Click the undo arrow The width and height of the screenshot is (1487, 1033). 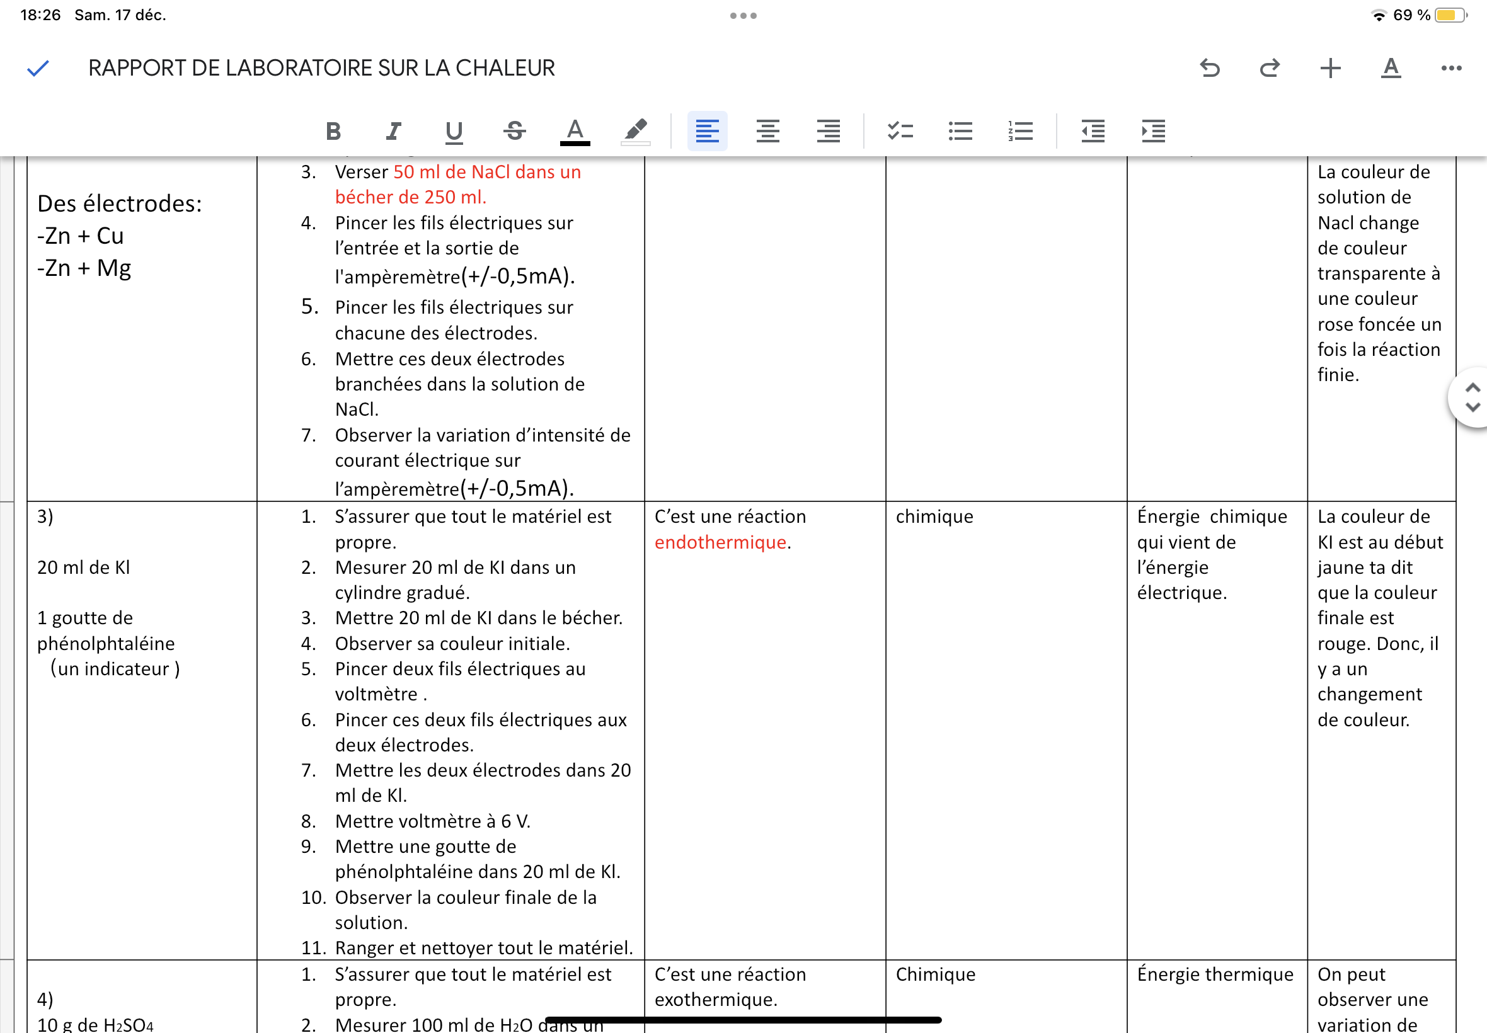point(1209,68)
